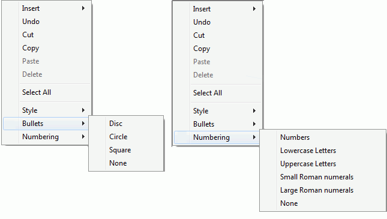387x219 pixels.
Task: Select None in Bullets submenu
Action: click(126, 163)
